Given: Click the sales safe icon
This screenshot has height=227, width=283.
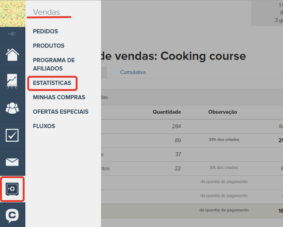Looking at the screenshot, I should pyautogui.click(x=12, y=189).
